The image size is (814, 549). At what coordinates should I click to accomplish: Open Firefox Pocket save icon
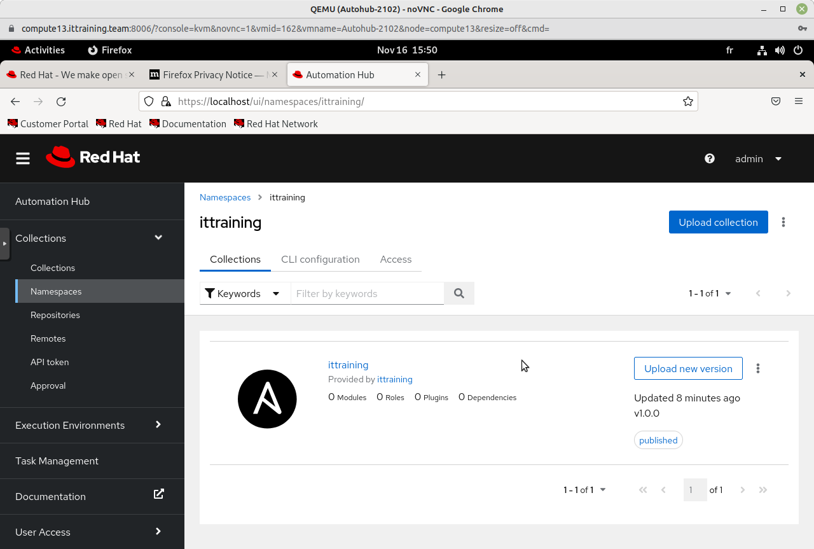point(776,101)
